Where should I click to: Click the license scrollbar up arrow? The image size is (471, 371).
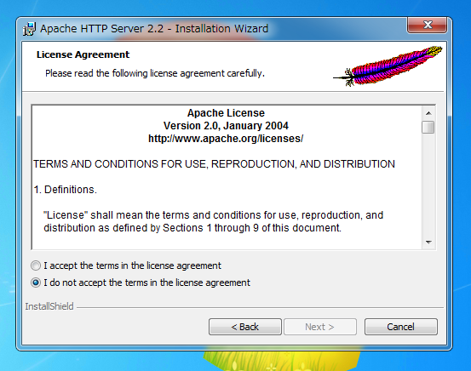point(428,113)
